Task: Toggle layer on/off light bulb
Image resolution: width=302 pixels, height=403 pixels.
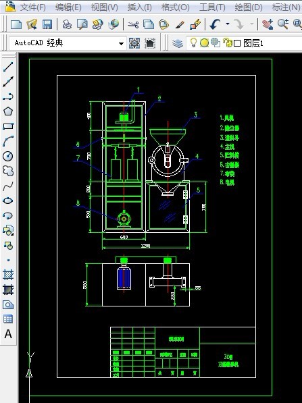Action: tap(193, 43)
